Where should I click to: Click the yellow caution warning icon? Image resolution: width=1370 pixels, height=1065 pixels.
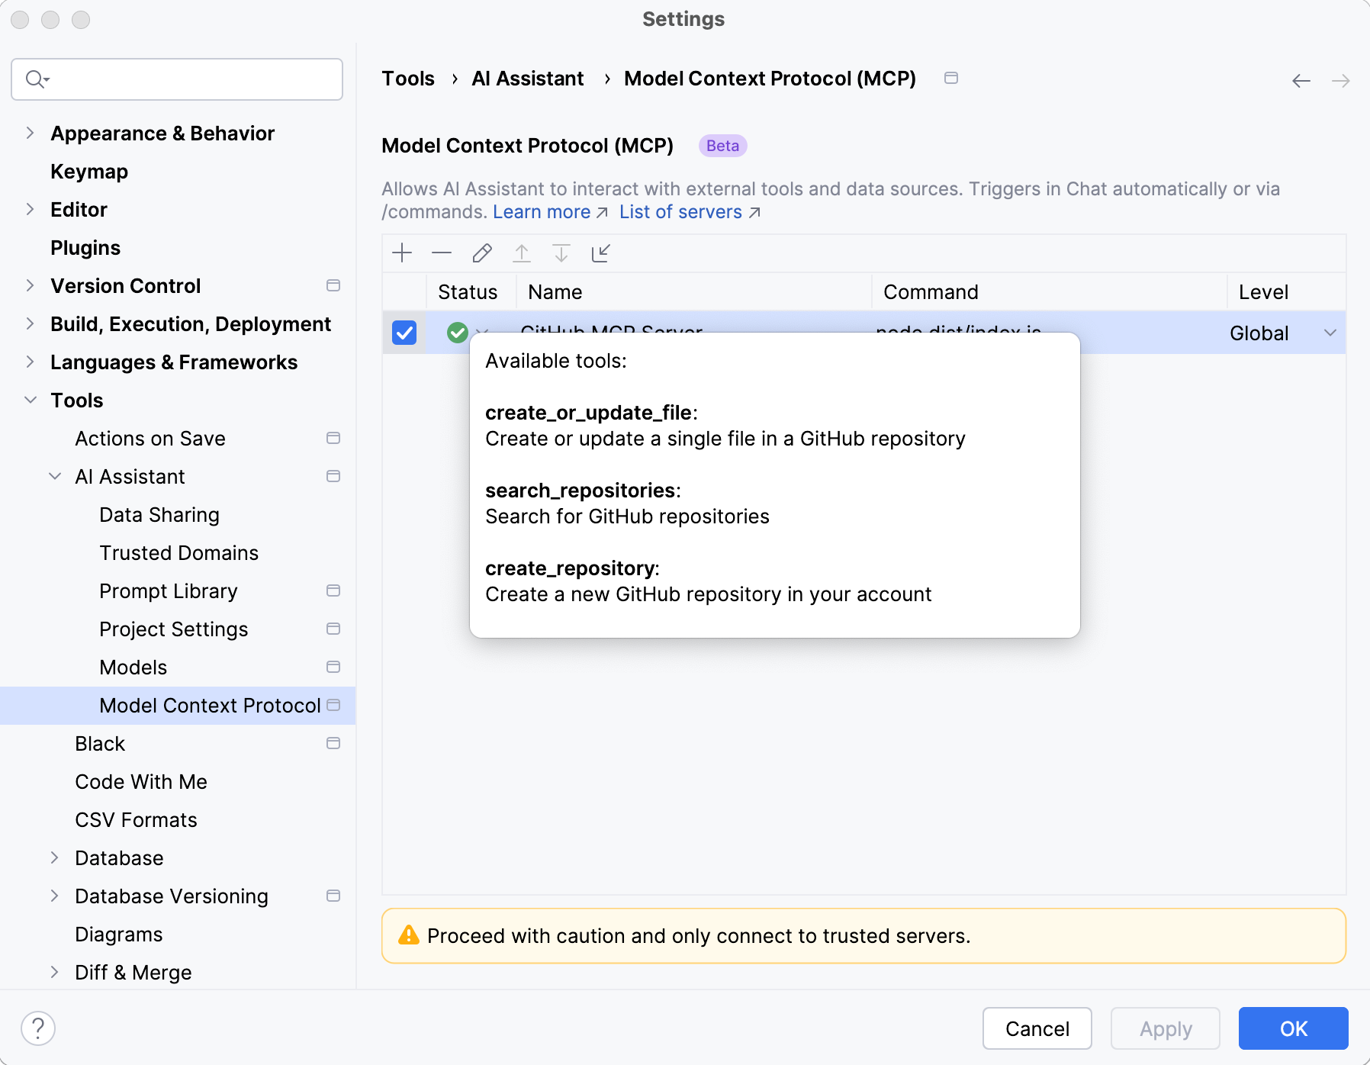[409, 935]
